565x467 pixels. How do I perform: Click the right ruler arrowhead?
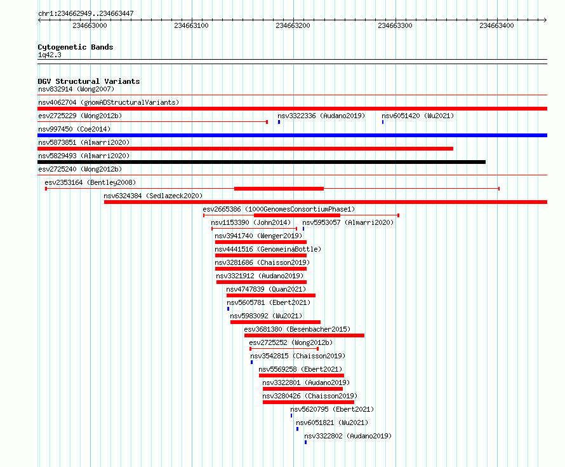[545, 20]
